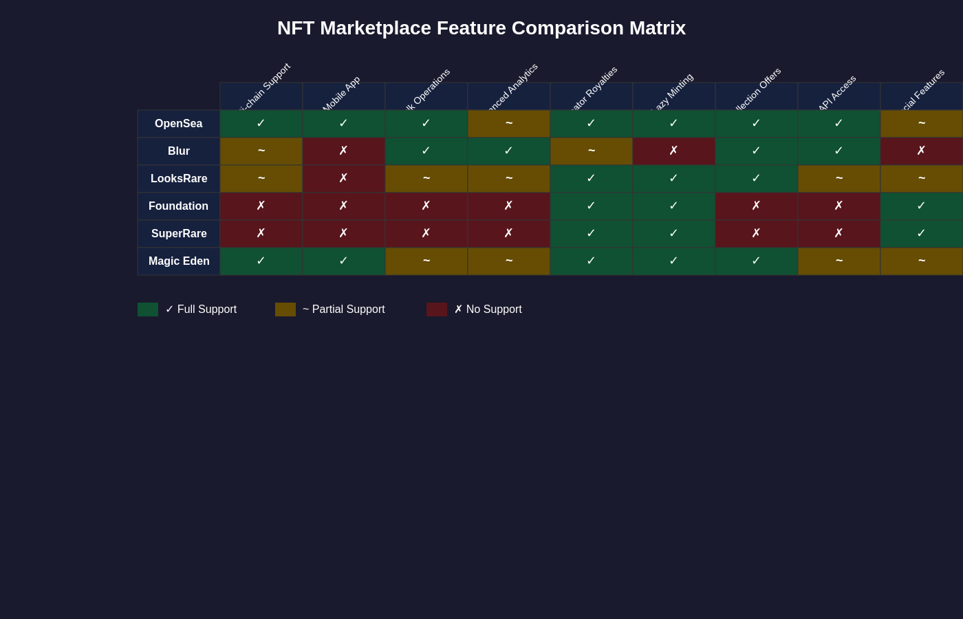
Task: Click the API Access column header
Action: [x=839, y=96]
